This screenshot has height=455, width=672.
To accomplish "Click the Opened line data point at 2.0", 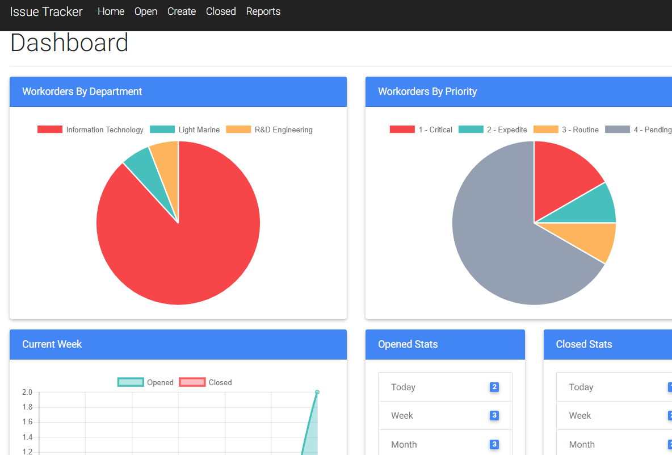I will pyautogui.click(x=317, y=392).
